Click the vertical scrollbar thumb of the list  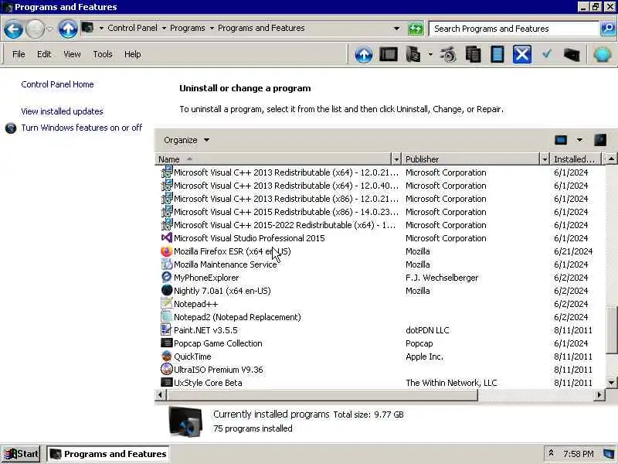coord(611,330)
